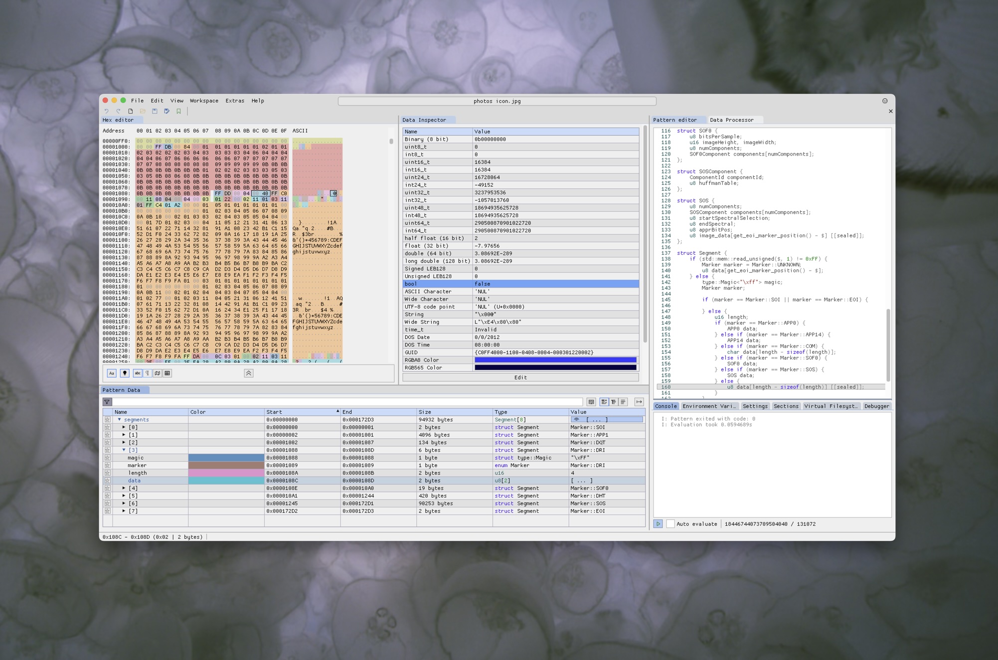Image resolution: width=998 pixels, height=660 pixels.
Task: Click the Edit button in Data Inspector
Action: point(520,377)
